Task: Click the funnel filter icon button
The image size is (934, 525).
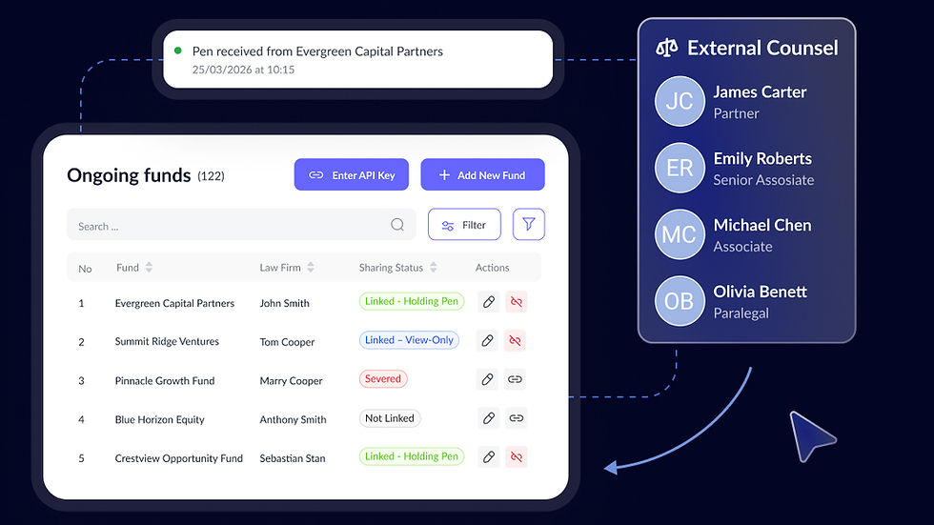Action: click(x=528, y=225)
